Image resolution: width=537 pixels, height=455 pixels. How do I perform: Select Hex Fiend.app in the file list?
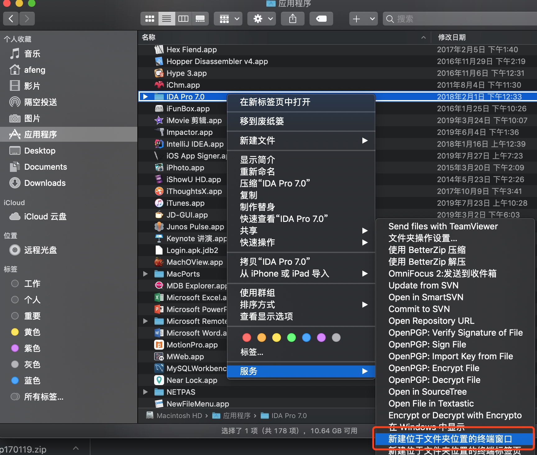pos(337,49)
